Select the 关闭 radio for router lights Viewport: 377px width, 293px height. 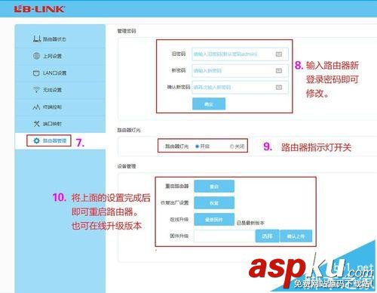pyautogui.click(x=231, y=146)
